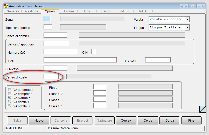Choose the IVA ridotta A option

point(9,102)
